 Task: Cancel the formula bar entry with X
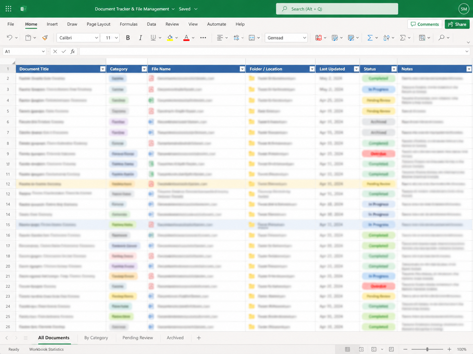click(x=55, y=52)
